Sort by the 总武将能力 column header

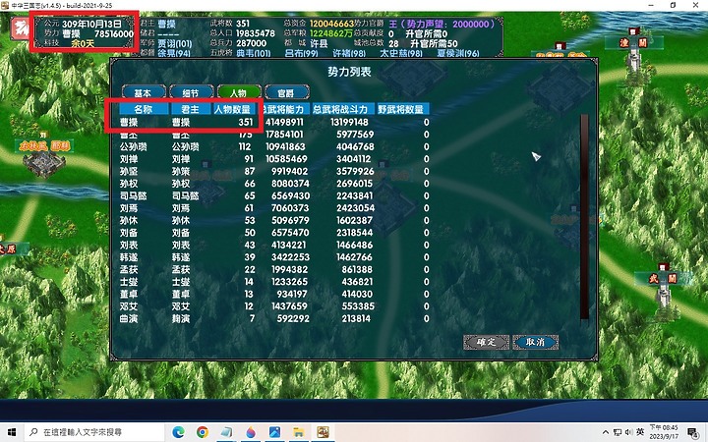coord(284,109)
